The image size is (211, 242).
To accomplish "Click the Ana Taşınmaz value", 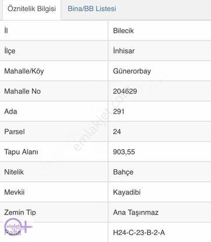I will [x=135, y=212].
